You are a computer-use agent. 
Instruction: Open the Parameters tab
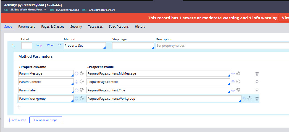tap(27, 27)
